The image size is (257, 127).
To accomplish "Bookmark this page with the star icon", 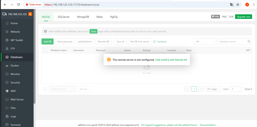I will tap(238, 5).
